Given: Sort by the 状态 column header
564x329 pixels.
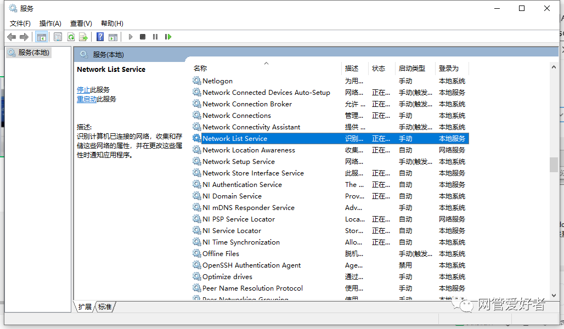Looking at the screenshot, I should pyautogui.click(x=382, y=68).
